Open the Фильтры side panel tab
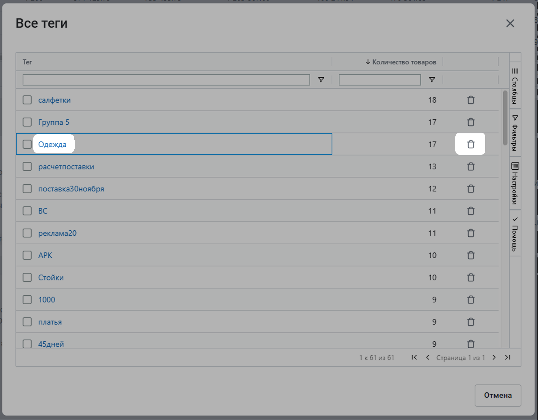This screenshot has height=420, width=538. pyautogui.click(x=515, y=133)
